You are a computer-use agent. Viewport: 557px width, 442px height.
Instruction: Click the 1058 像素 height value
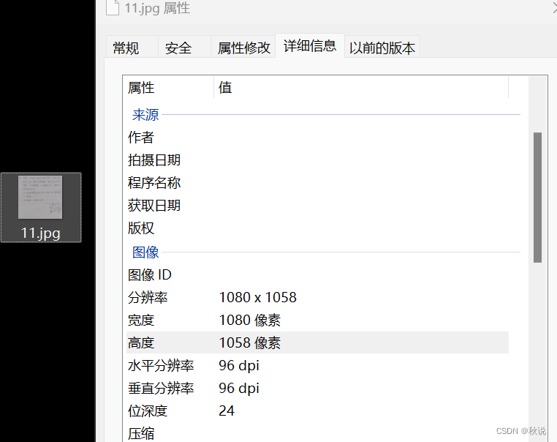coord(250,343)
